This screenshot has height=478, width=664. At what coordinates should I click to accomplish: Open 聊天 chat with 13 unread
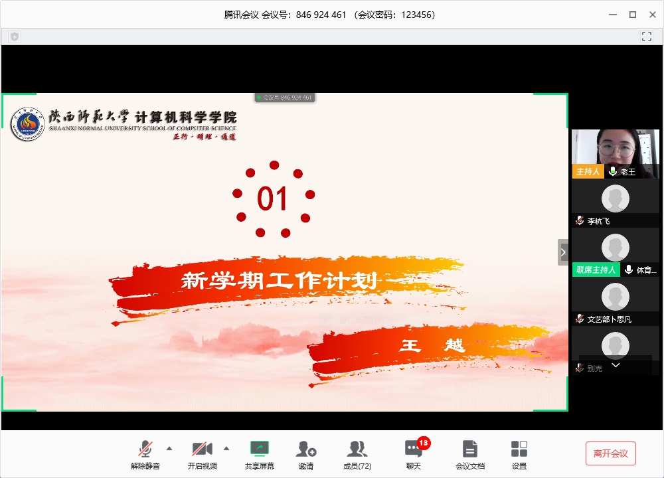tap(413, 454)
